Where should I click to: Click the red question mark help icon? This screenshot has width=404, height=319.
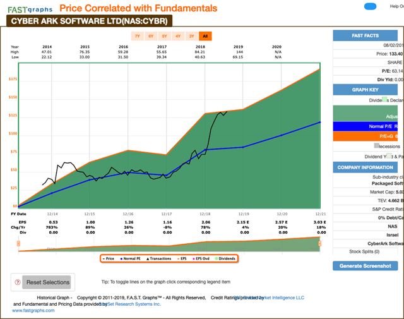click(x=18, y=282)
